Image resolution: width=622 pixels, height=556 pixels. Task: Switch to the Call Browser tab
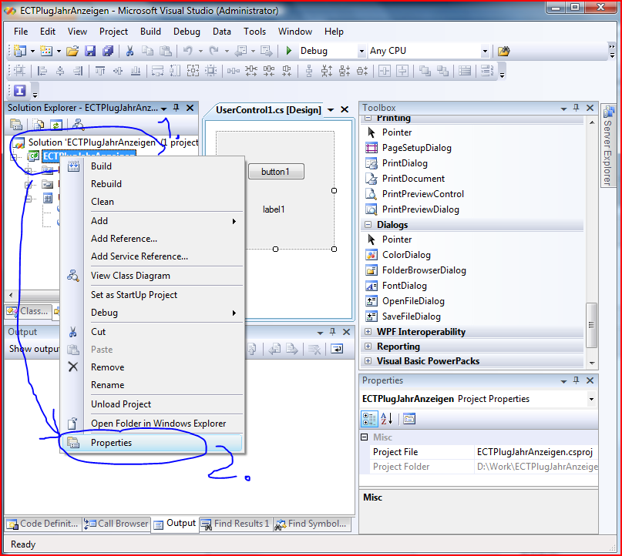[x=116, y=524]
